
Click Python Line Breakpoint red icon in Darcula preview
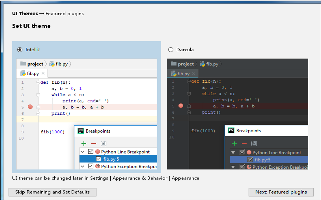coord(249,152)
